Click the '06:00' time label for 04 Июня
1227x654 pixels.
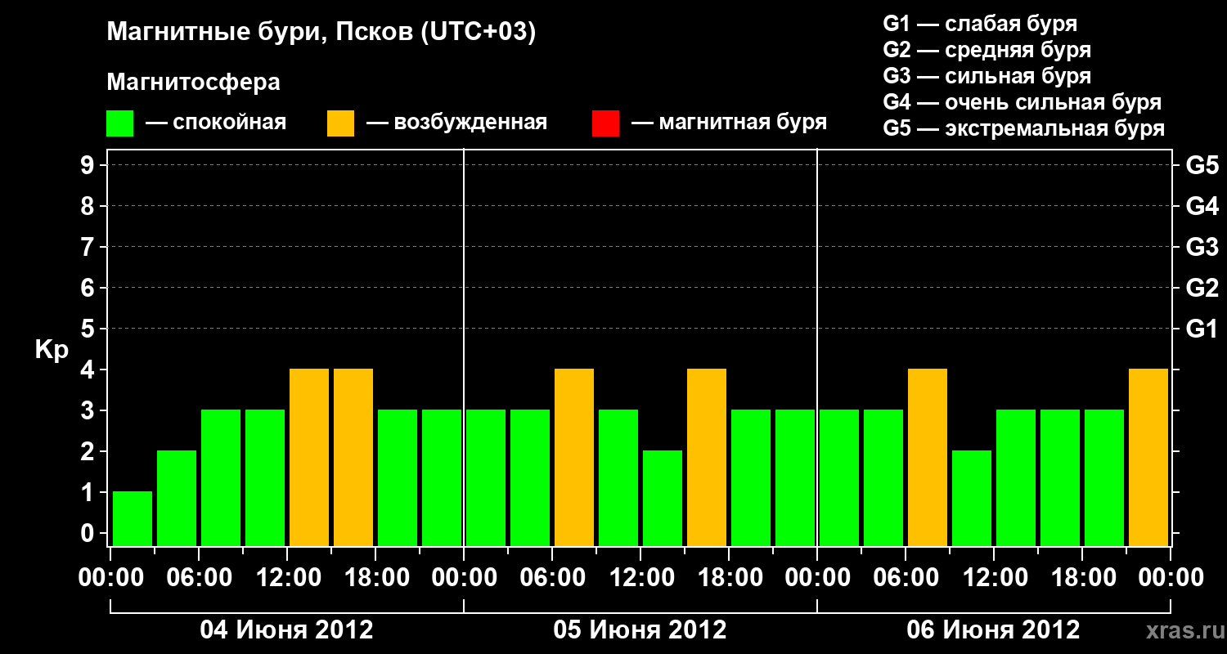(199, 578)
